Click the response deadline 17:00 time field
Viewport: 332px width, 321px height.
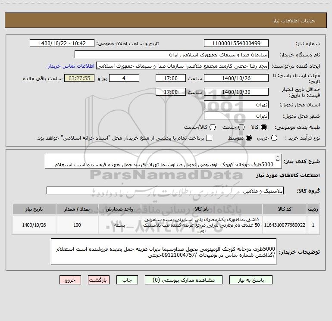tap(171, 78)
